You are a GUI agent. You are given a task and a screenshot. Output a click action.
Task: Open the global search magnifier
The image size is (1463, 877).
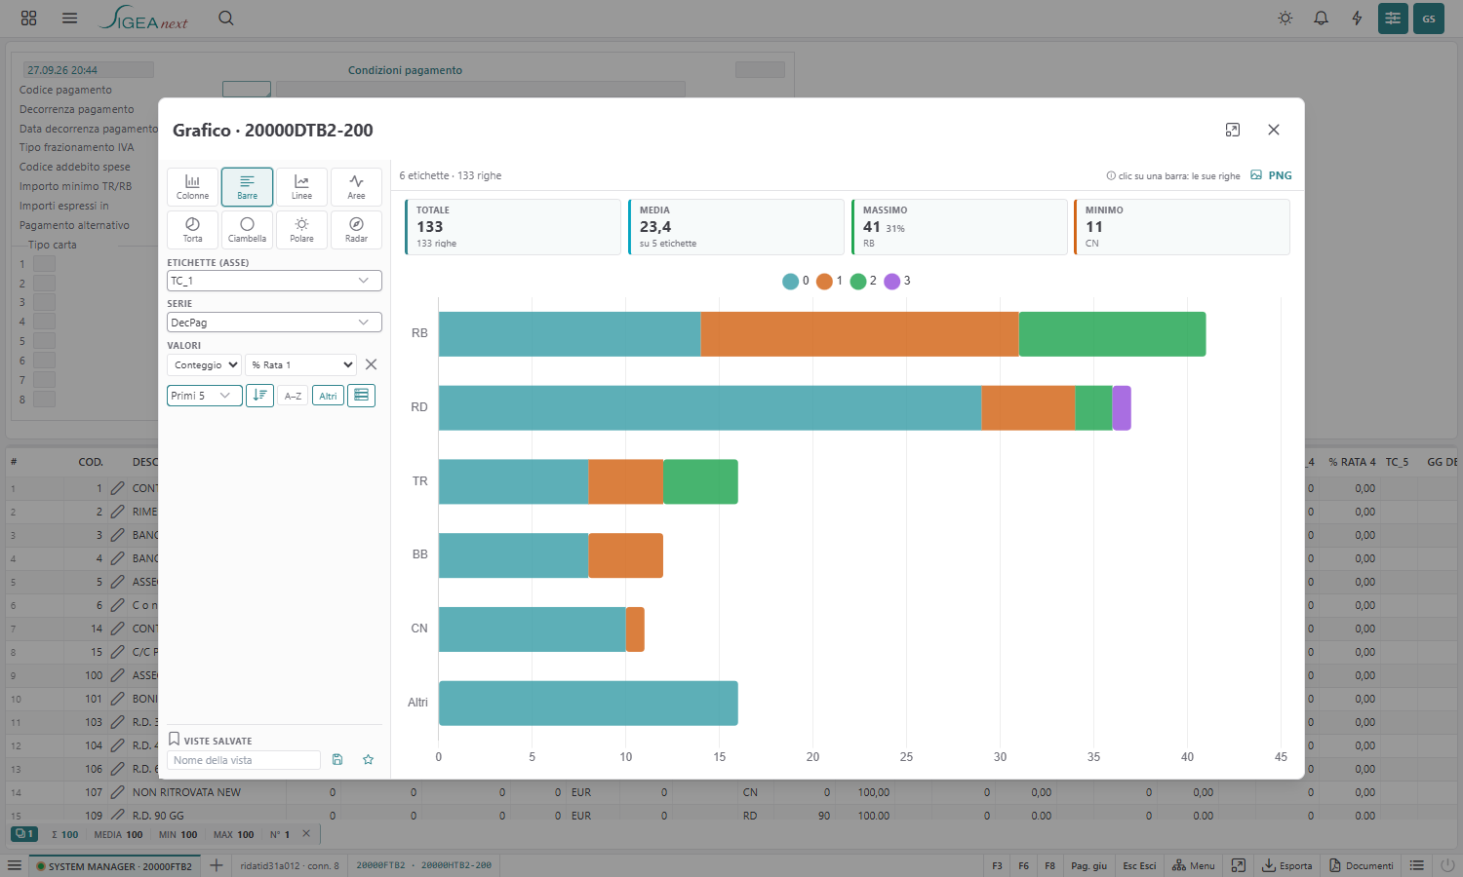226,18
